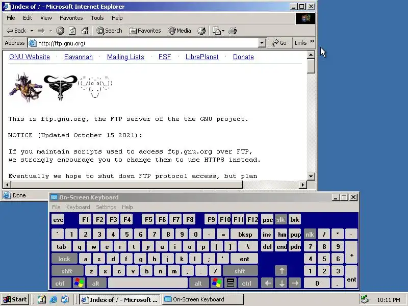The width and height of the screenshot is (408, 306).
Task: Click the horizontal scrollbar right arrow
Action: tap(302, 185)
